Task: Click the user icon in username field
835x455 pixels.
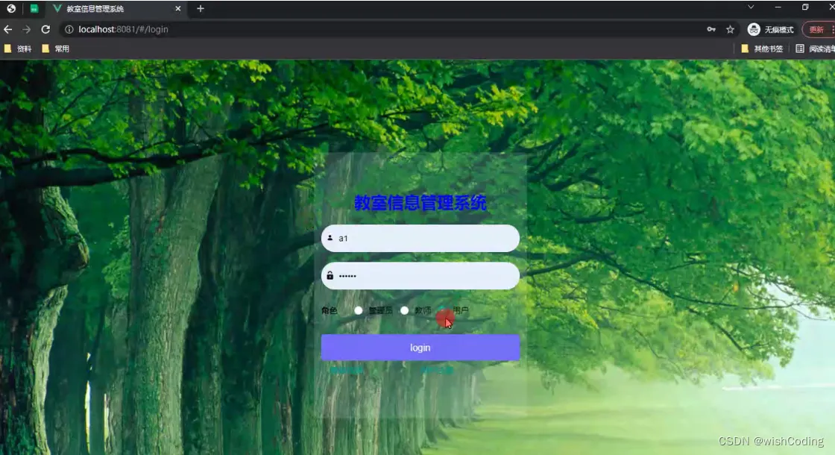Action: (x=330, y=238)
